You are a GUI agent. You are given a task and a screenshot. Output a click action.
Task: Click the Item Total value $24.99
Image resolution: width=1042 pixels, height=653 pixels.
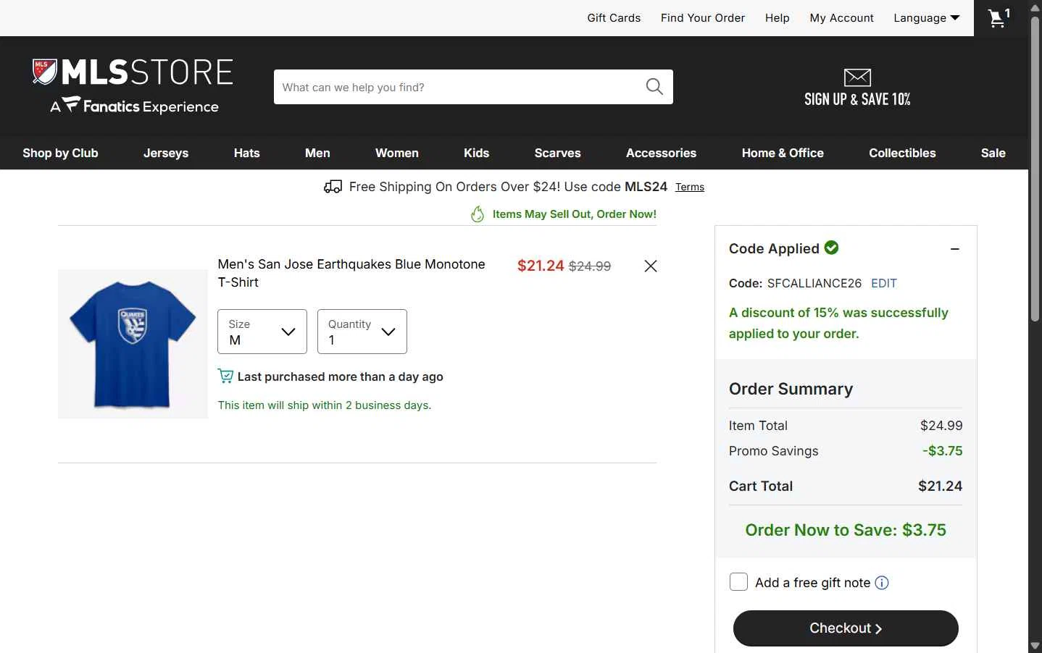tap(941, 426)
